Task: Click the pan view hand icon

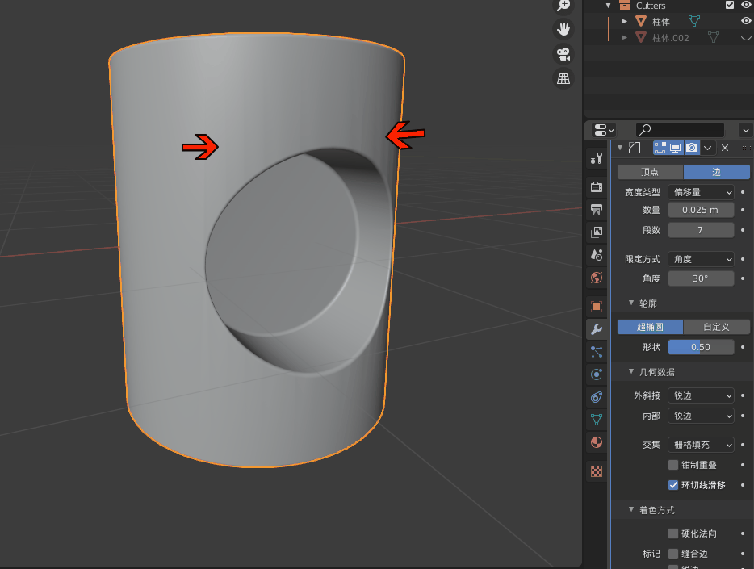Action: click(x=563, y=29)
